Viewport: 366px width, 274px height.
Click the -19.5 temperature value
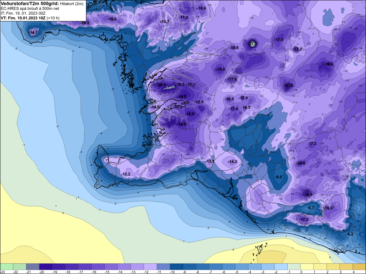tap(182, 97)
